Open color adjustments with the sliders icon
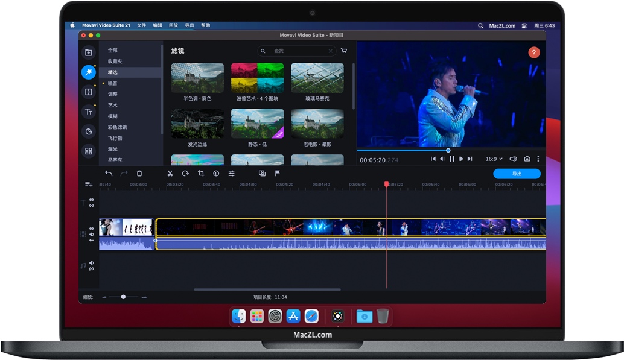 (232, 174)
